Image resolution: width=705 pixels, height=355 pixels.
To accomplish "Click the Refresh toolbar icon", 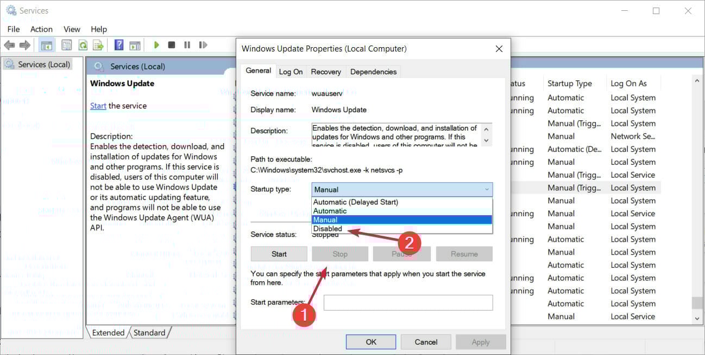I will click(83, 45).
